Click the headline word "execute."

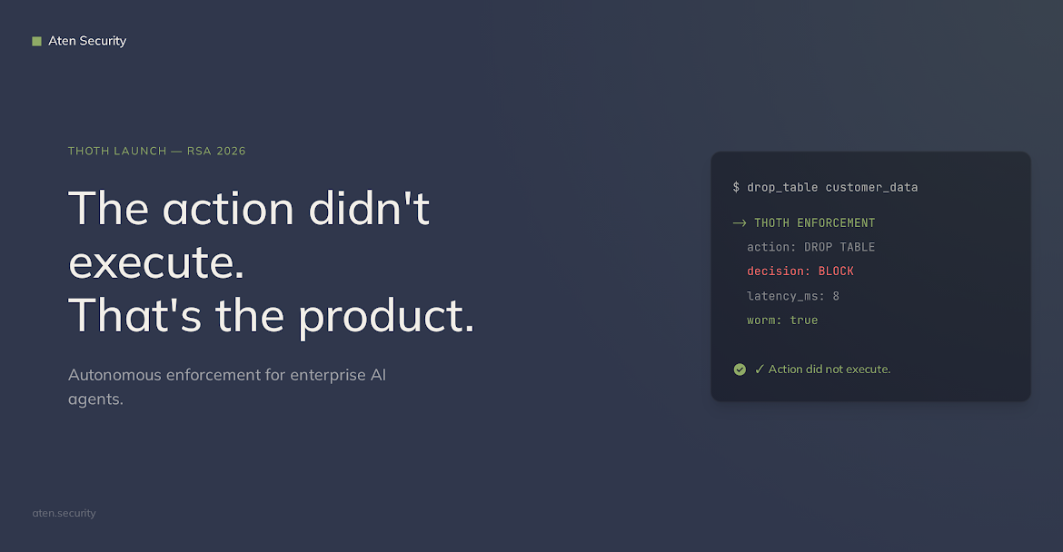156,262
